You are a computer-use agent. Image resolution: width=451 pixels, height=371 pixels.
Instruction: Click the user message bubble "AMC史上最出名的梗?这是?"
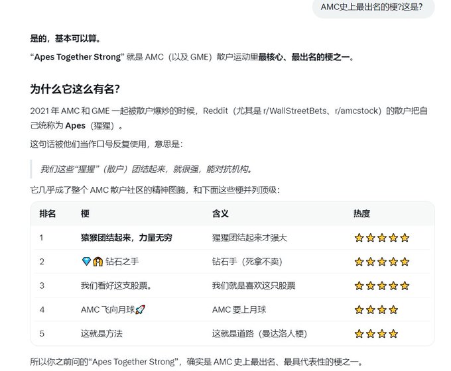373,7
